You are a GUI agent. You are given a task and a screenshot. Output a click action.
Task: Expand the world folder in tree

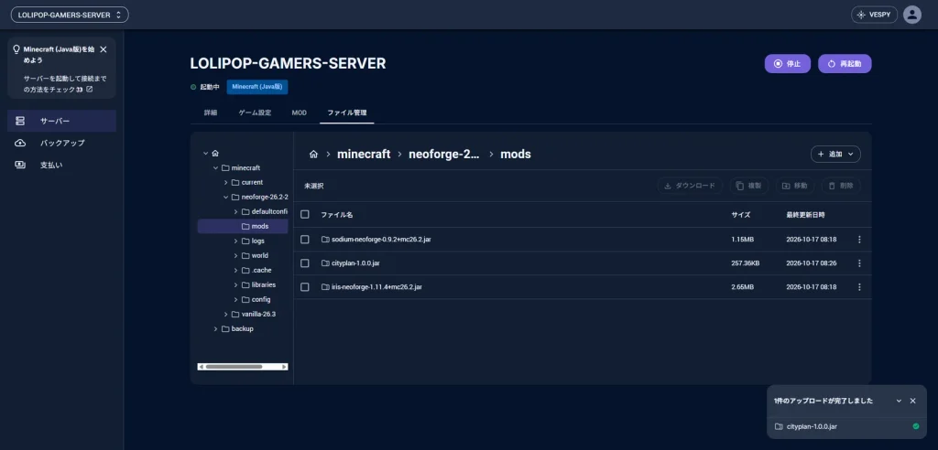click(x=235, y=256)
